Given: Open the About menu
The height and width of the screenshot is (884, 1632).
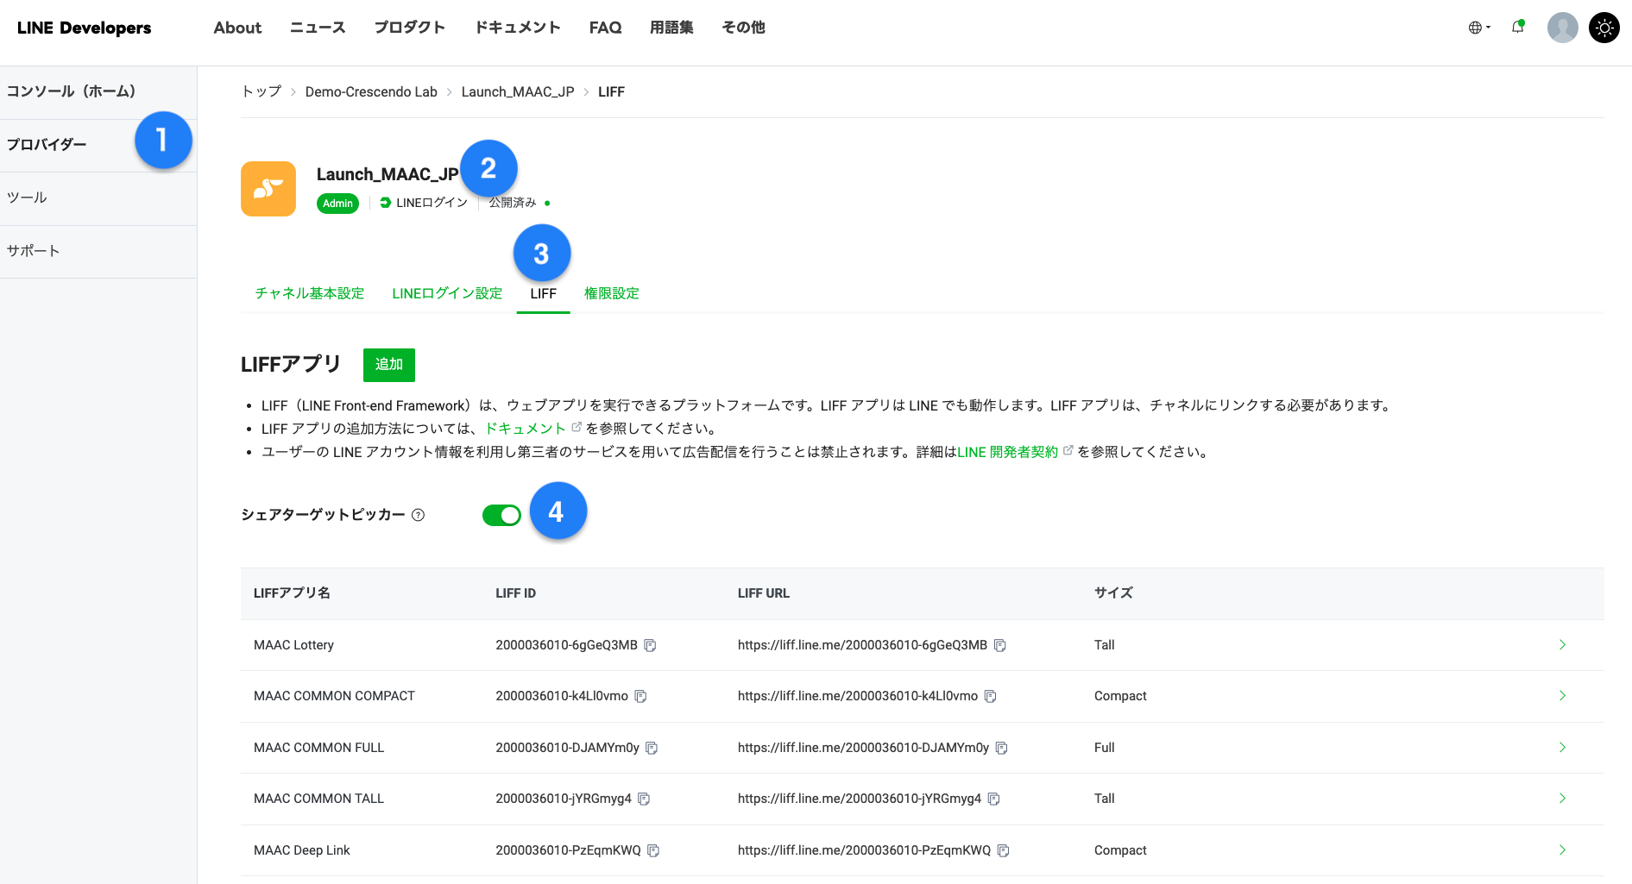Looking at the screenshot, I should coord(237,28).
